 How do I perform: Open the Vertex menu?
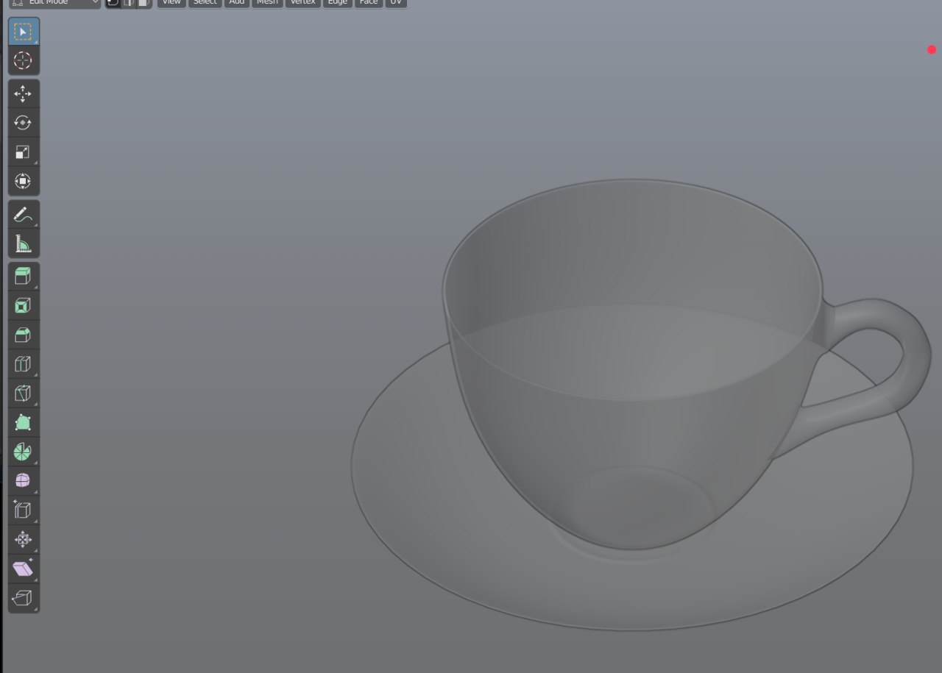coord(303,3)
